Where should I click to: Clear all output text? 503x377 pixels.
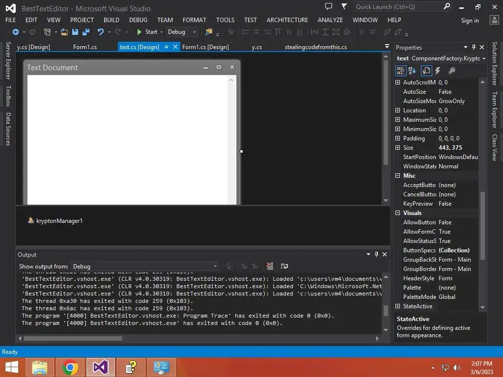(270, 266)
